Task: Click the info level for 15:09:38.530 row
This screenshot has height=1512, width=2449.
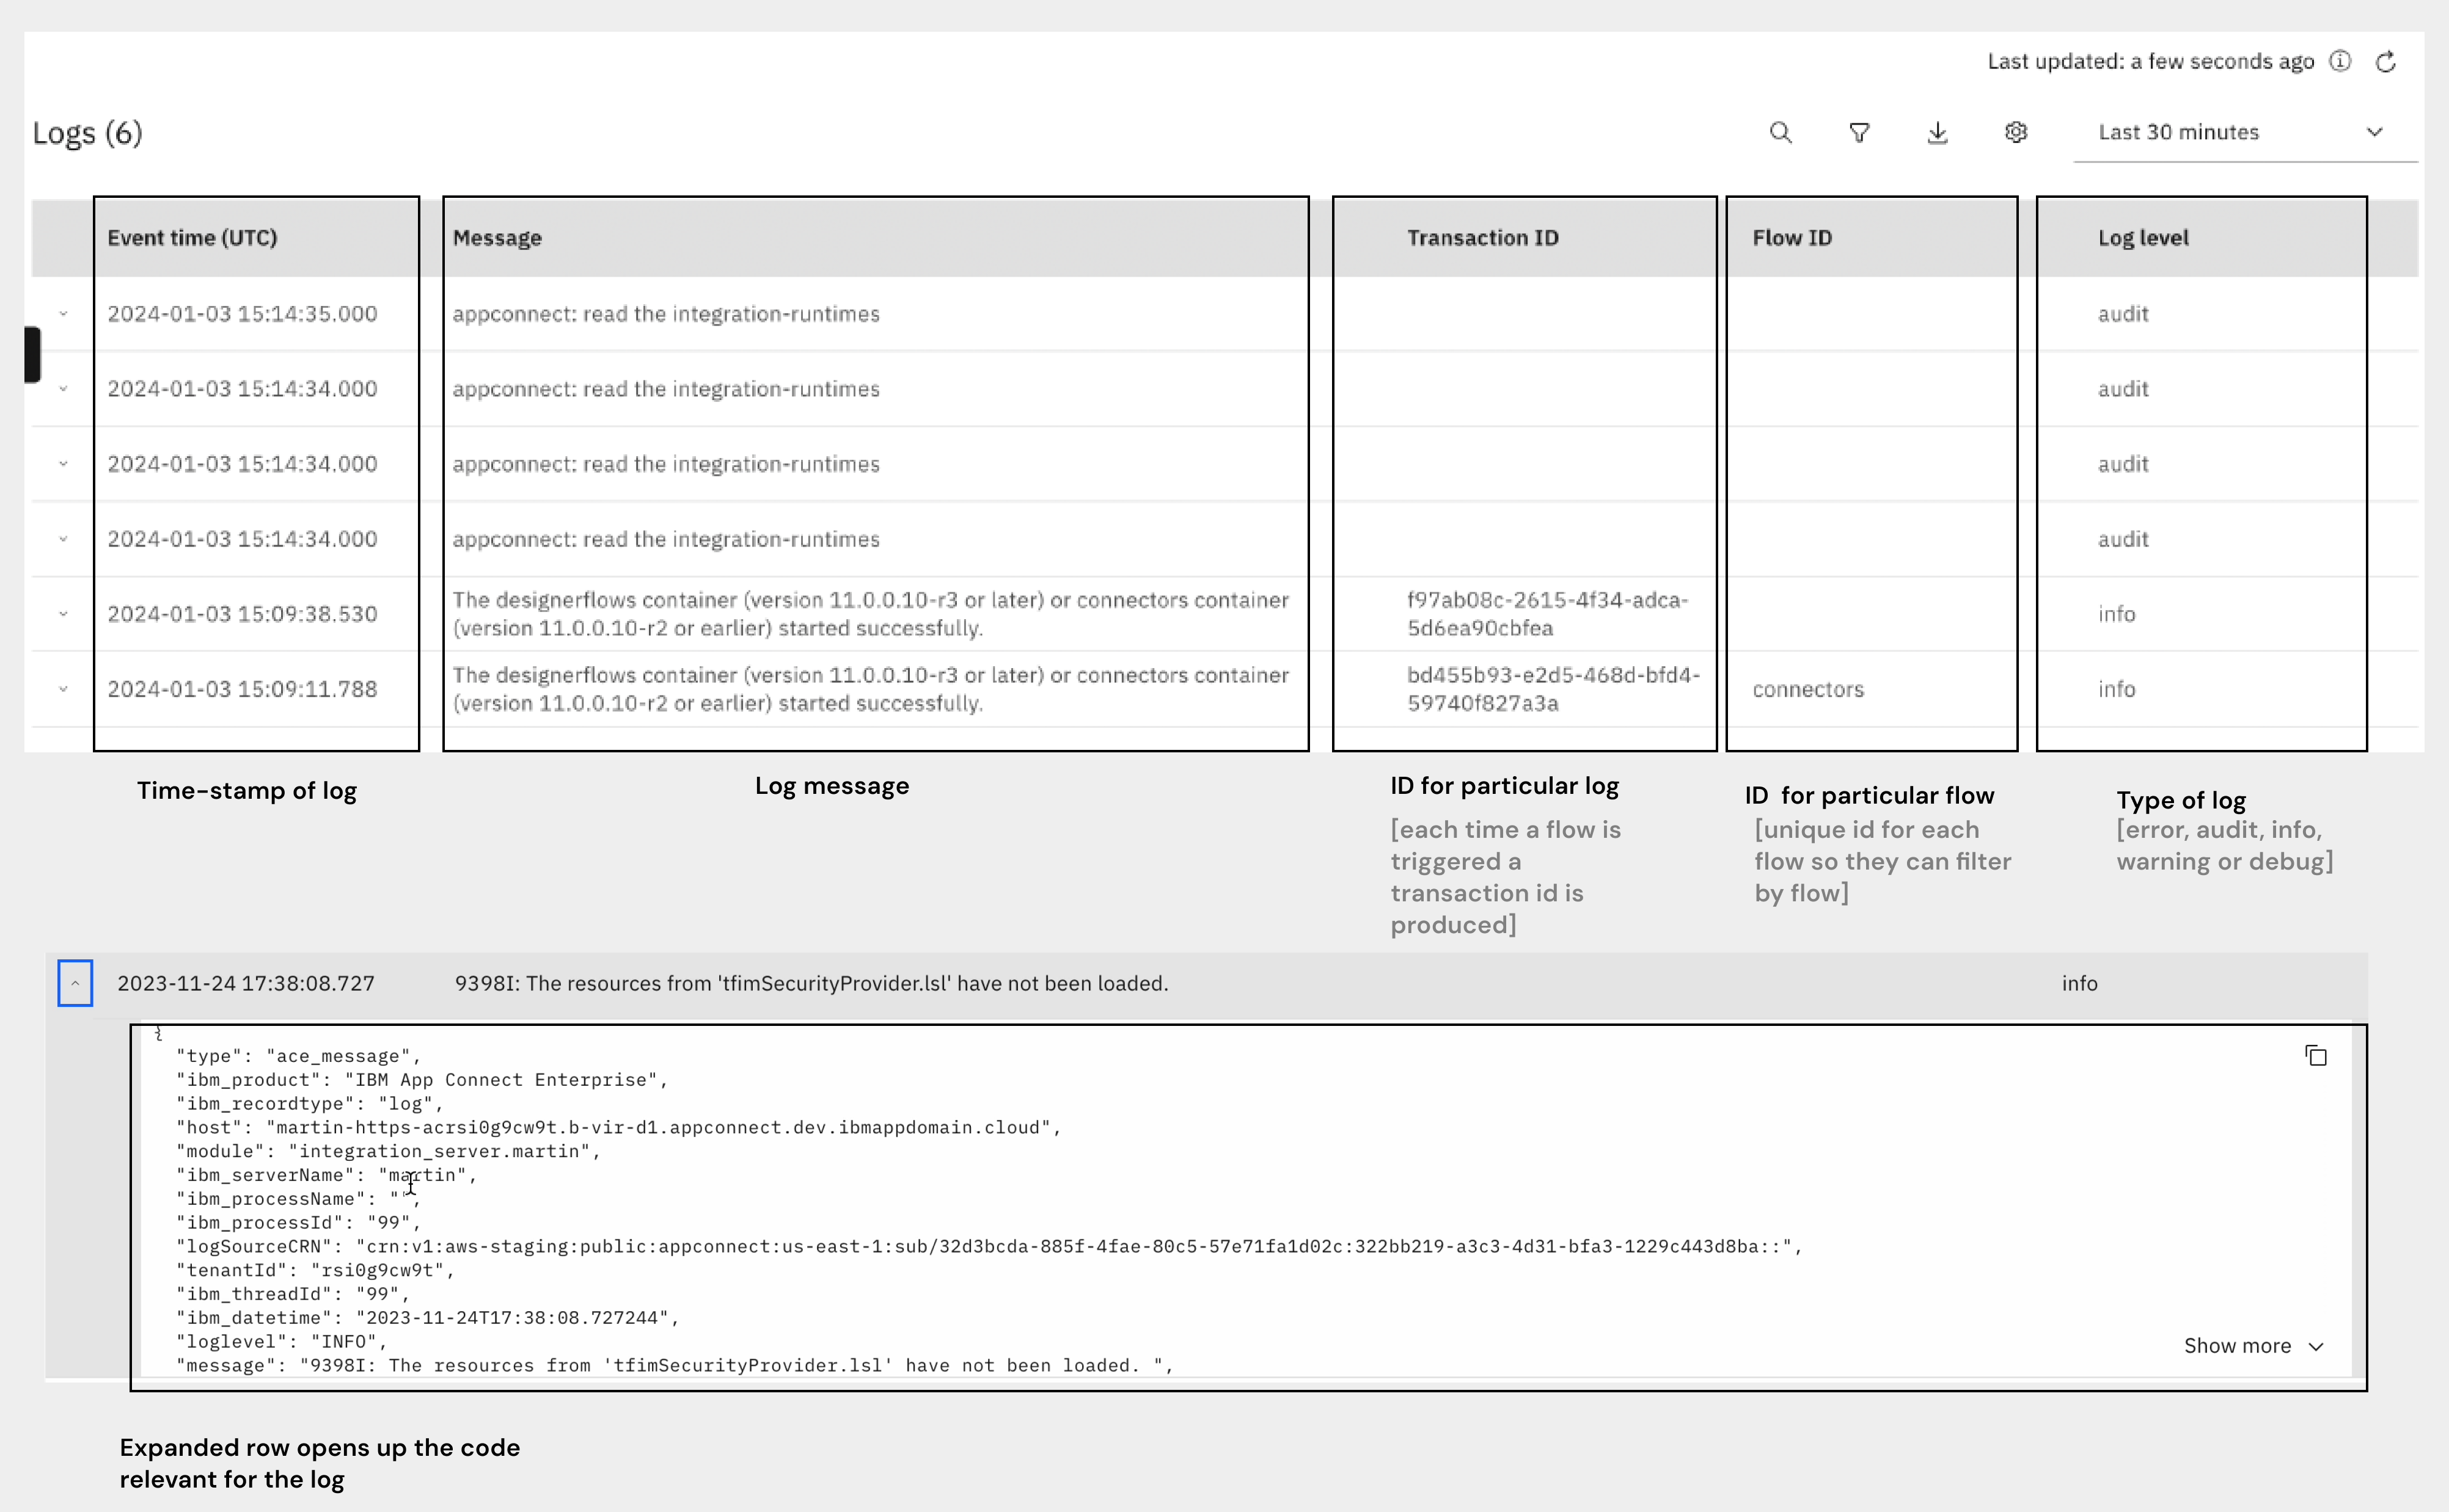Action: (2117, 614)
